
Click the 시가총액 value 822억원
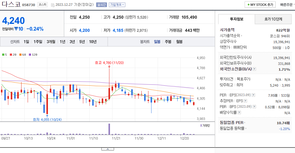click(283, 30)
